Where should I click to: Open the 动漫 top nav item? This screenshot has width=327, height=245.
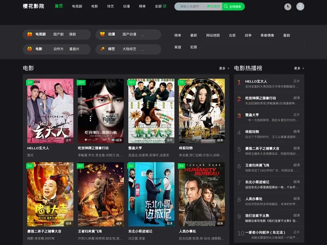point(126,6)
